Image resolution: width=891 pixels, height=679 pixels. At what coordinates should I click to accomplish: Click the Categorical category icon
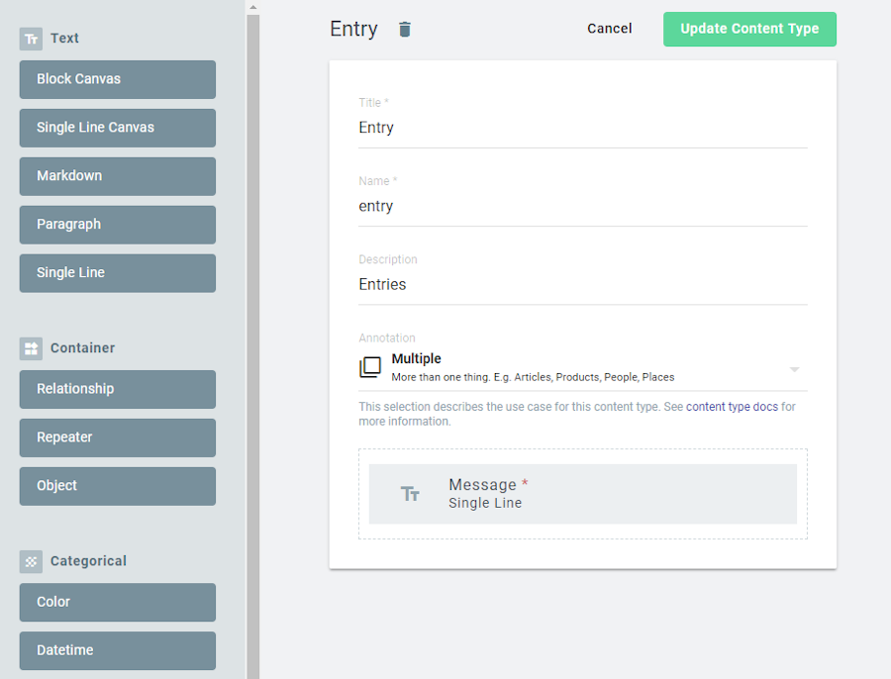[x=31, y=561]
